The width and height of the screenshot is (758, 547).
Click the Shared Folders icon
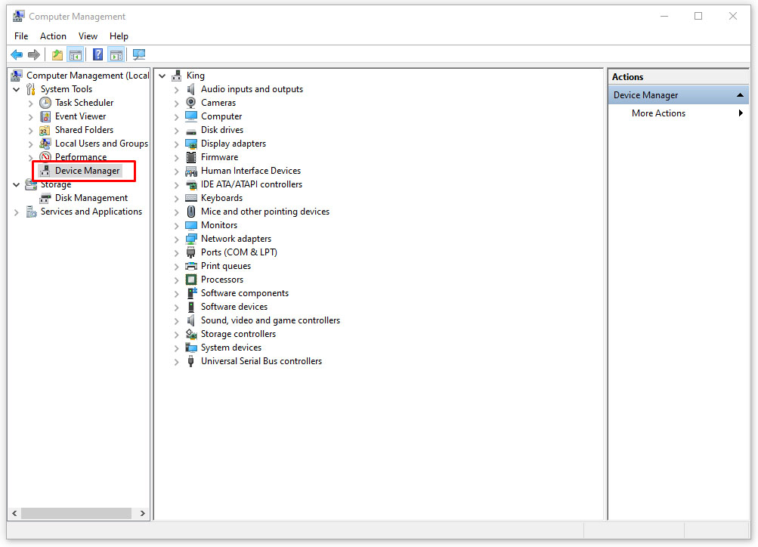click(x=45, y=131)
